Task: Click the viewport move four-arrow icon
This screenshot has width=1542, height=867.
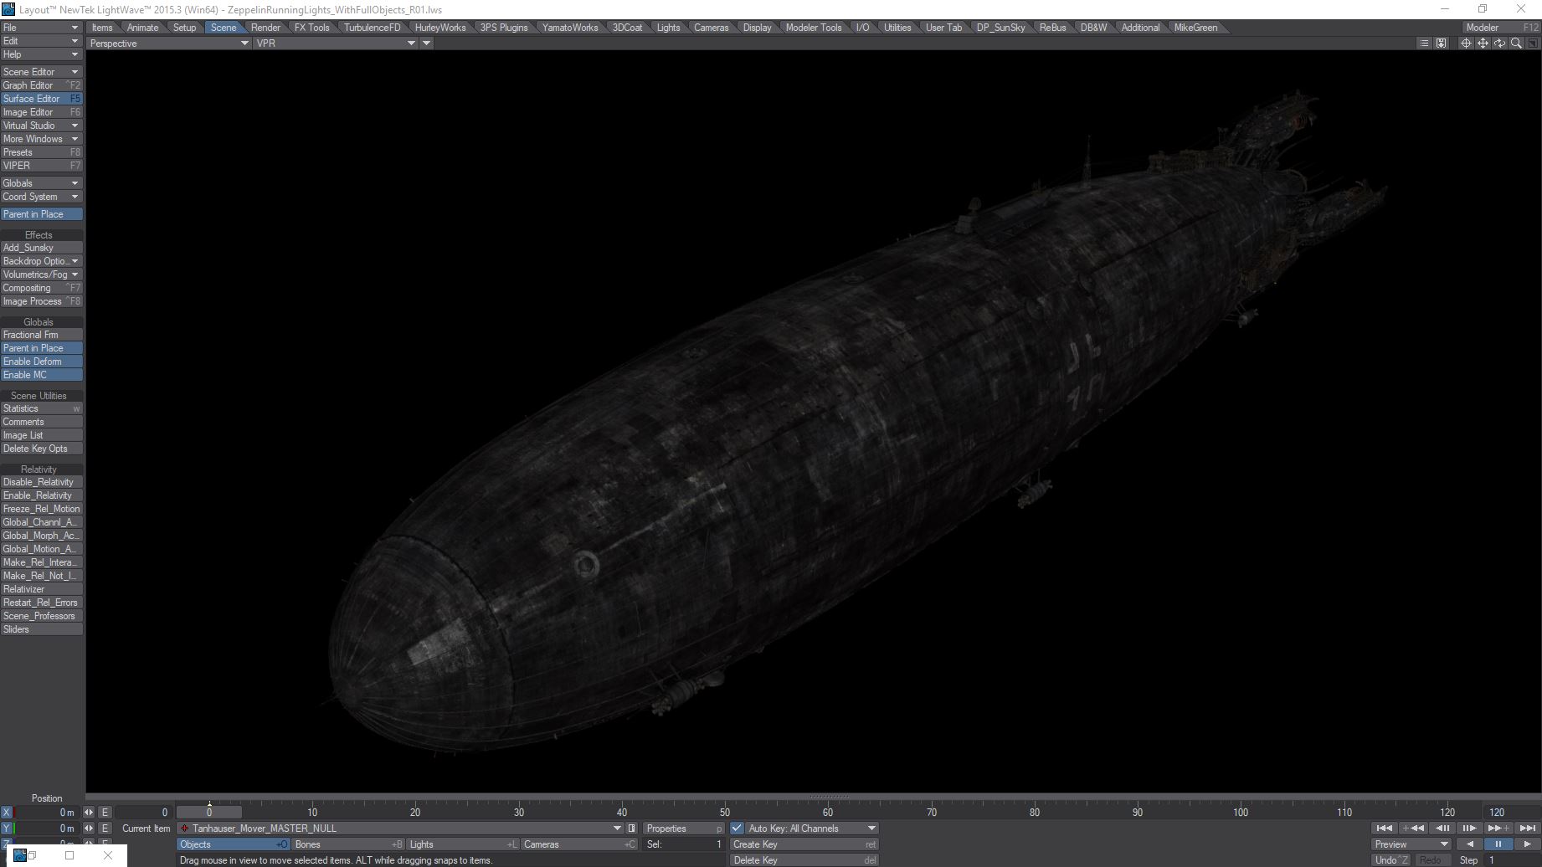Action: point(1483,44)
